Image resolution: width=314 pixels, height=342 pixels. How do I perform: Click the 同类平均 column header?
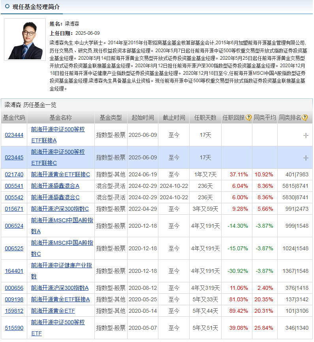click(265, 118)
